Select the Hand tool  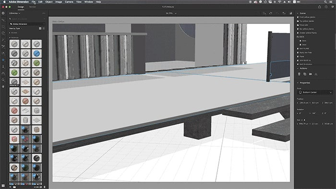(x=3, y=86)
